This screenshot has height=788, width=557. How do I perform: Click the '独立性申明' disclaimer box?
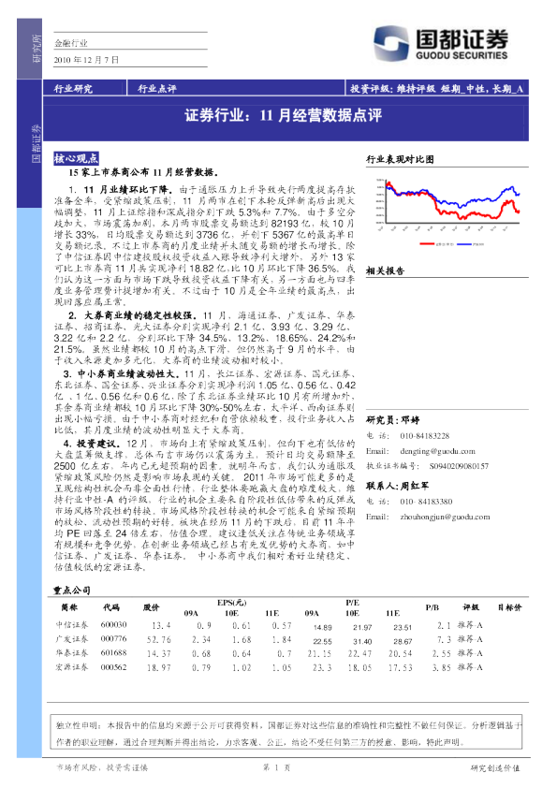[287, 733]
